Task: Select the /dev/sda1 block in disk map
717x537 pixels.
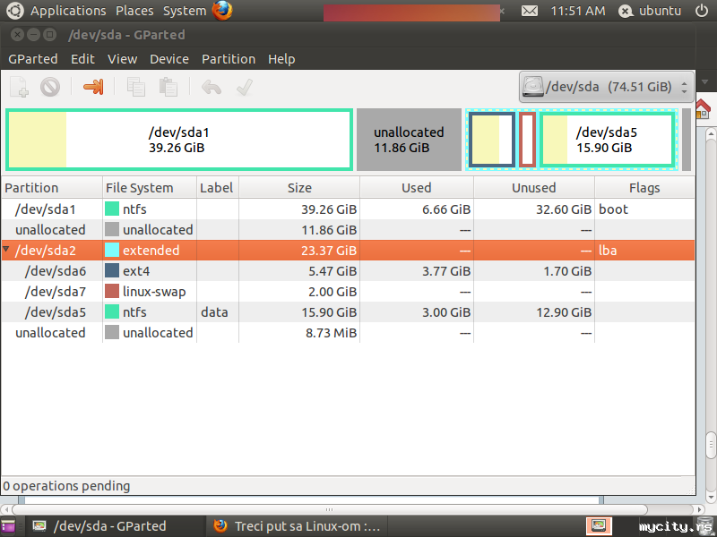Action: pos(178,140)
